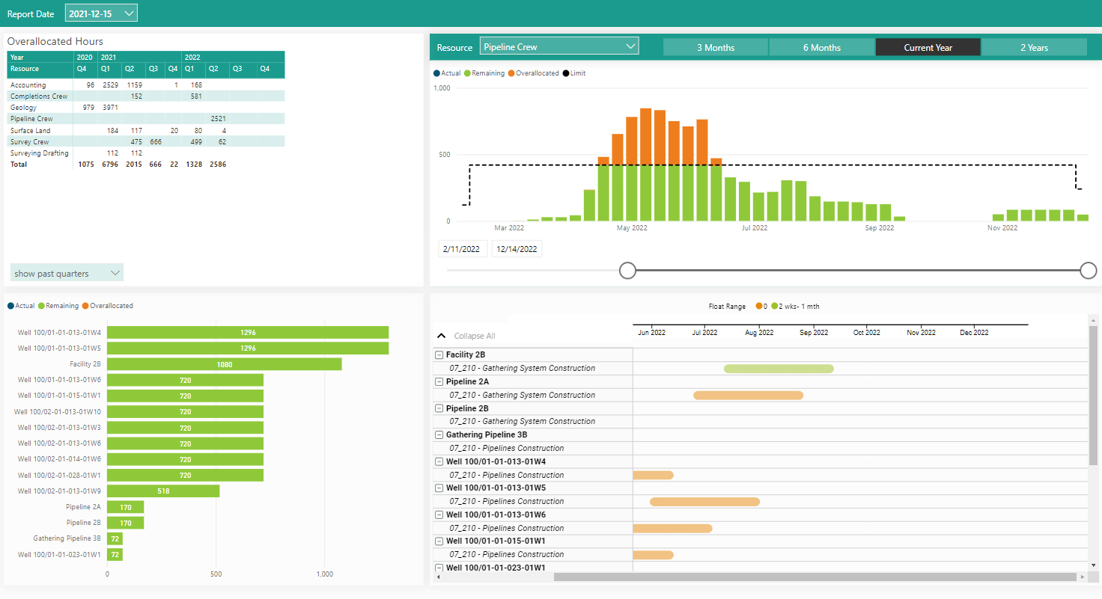Toggle the Pipeline 2B minus icon
The height and width of the screenshot is (599, 1102).
439,409
